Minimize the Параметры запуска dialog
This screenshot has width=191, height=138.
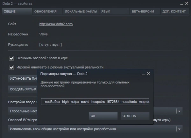coord(144,74)
